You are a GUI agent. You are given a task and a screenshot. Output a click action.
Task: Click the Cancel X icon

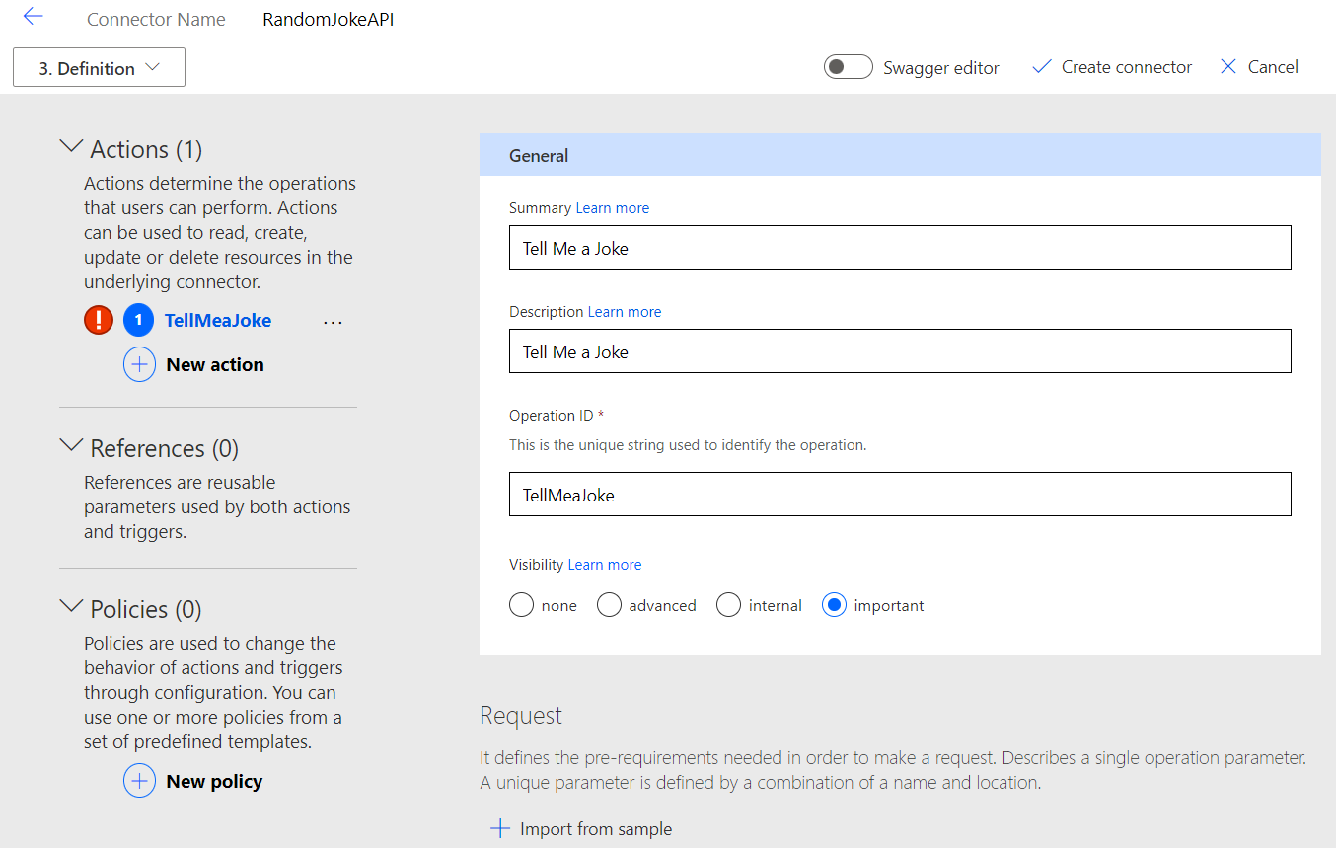pos(1228,67)
